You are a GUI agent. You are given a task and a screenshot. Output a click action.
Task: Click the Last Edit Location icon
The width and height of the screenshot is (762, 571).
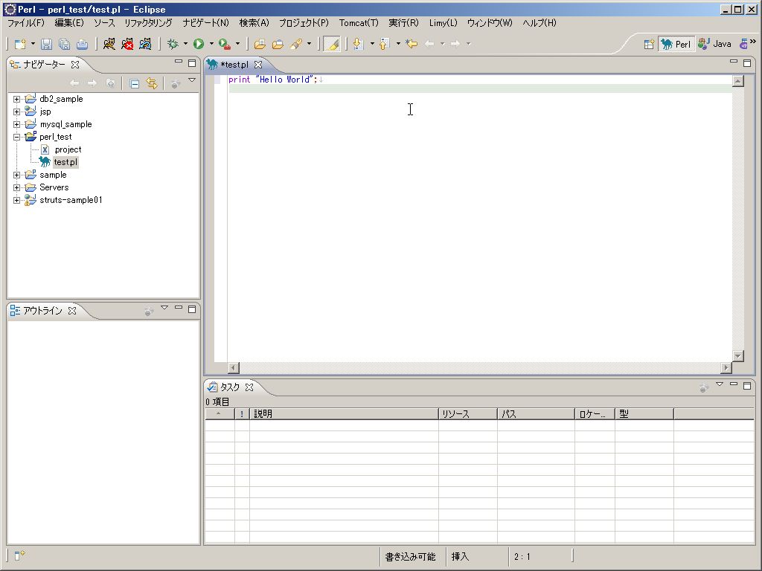pyautogui.click(x=411, y=44)
